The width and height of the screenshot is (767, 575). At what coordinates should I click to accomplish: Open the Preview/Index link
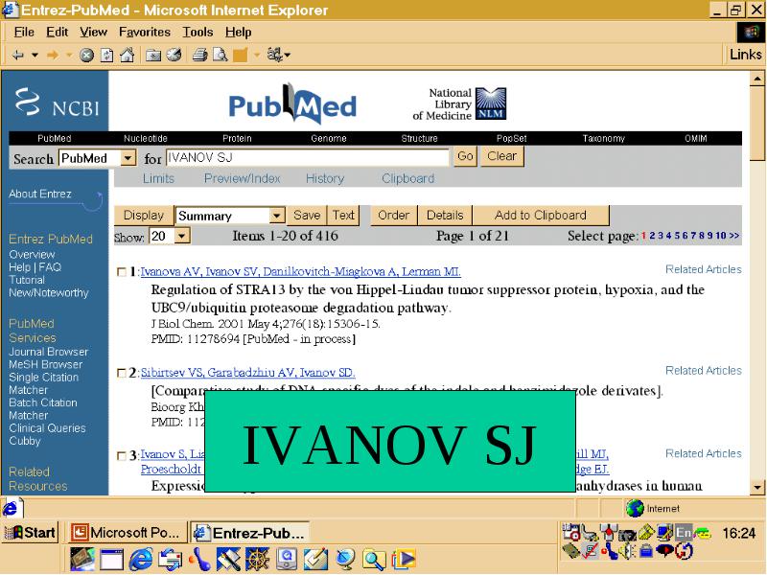point(243,179)
